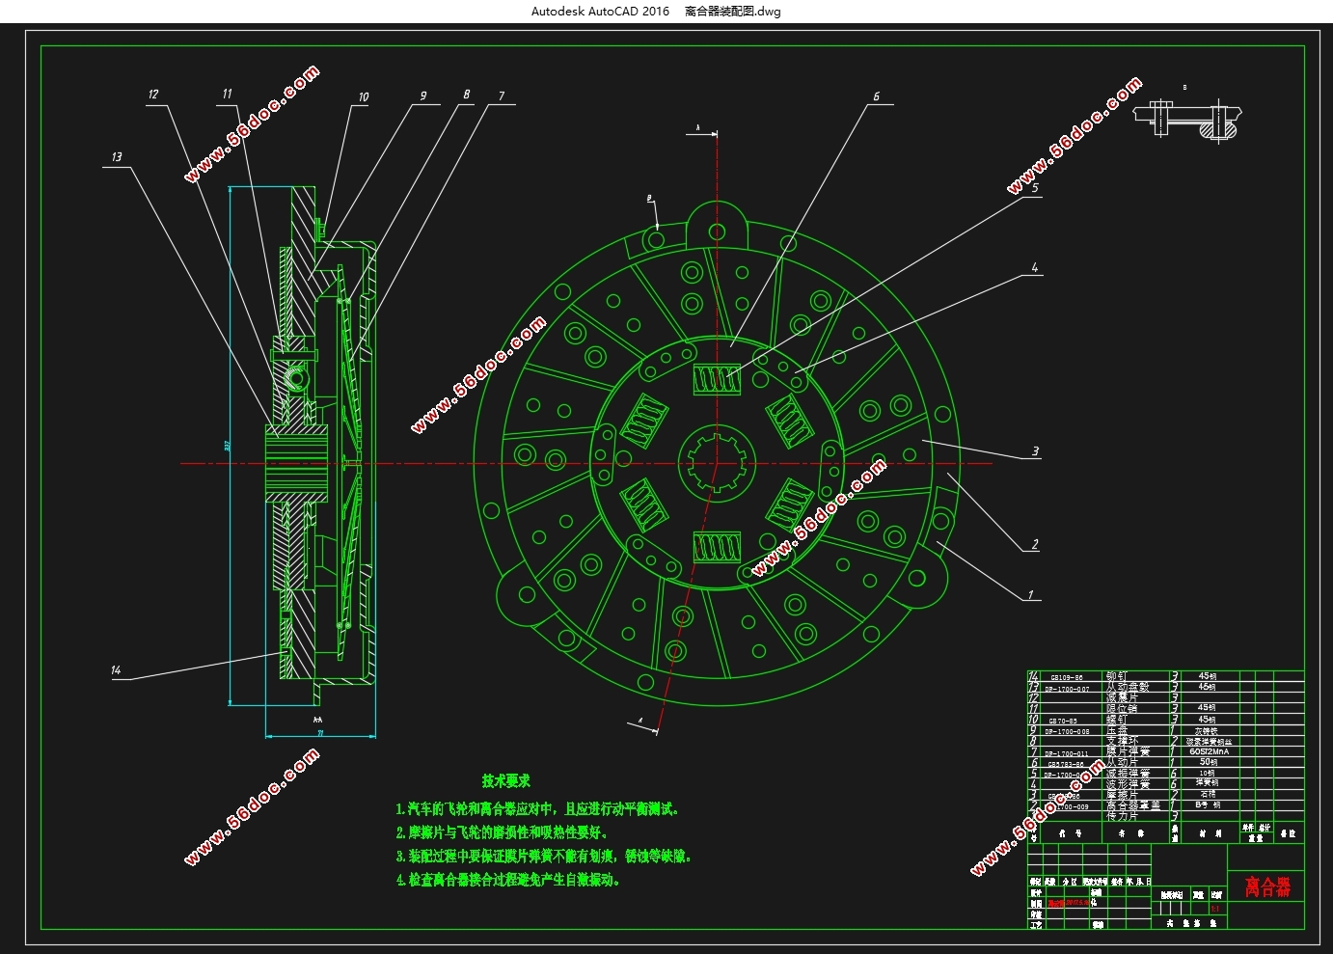Click the 60Si2MnA material cell

[x=1210, y=751]
